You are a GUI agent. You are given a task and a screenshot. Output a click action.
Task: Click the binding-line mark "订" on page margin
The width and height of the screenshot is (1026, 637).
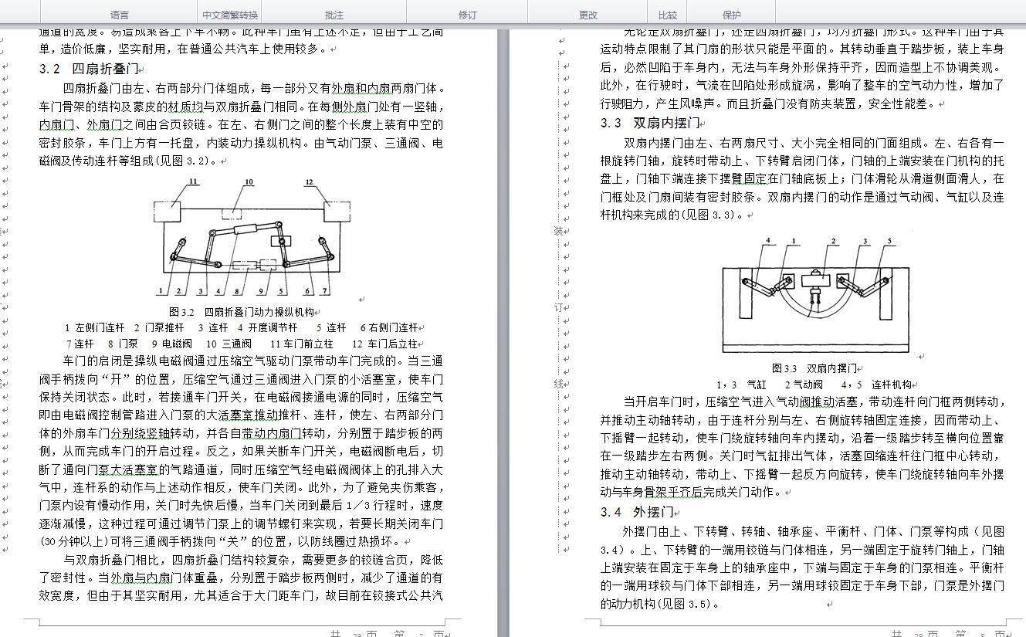557,307
